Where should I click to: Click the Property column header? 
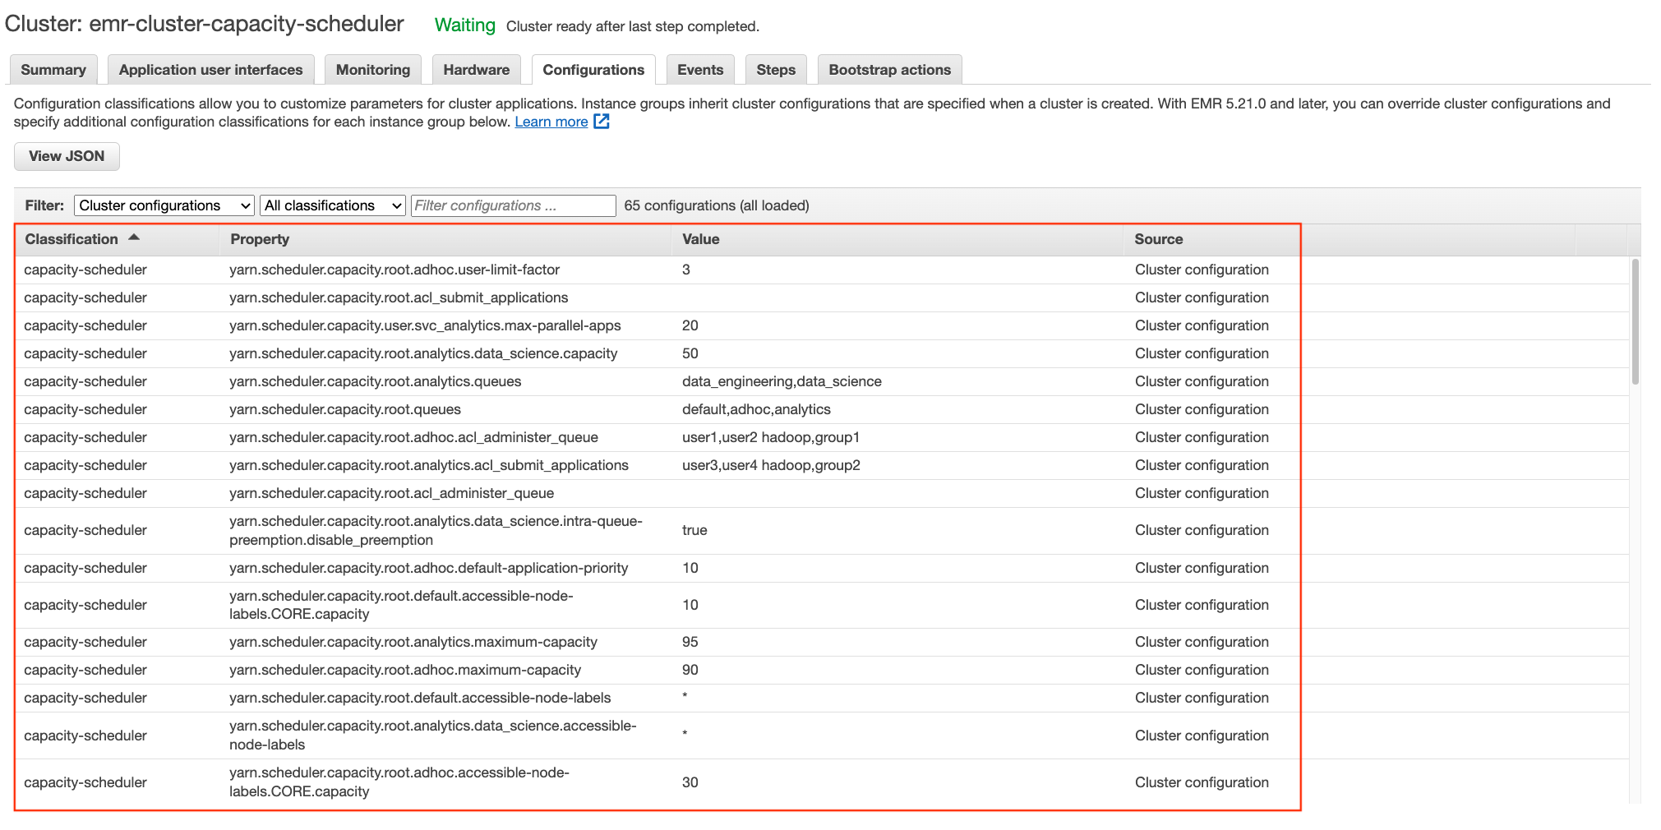[260, 238]
